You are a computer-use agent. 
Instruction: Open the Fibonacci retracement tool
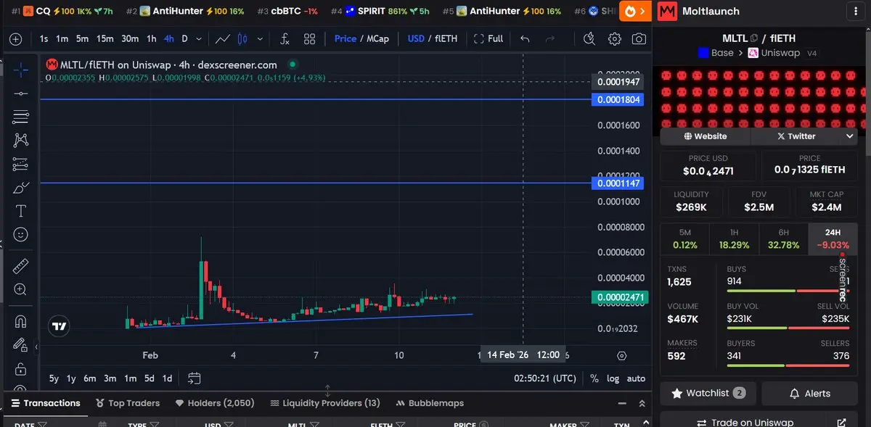point(20,116)
